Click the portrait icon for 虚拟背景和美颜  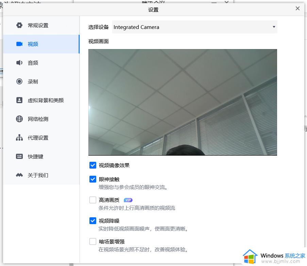(x=19, y=100)
